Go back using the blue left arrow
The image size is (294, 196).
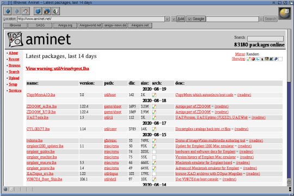coord(8,11)
